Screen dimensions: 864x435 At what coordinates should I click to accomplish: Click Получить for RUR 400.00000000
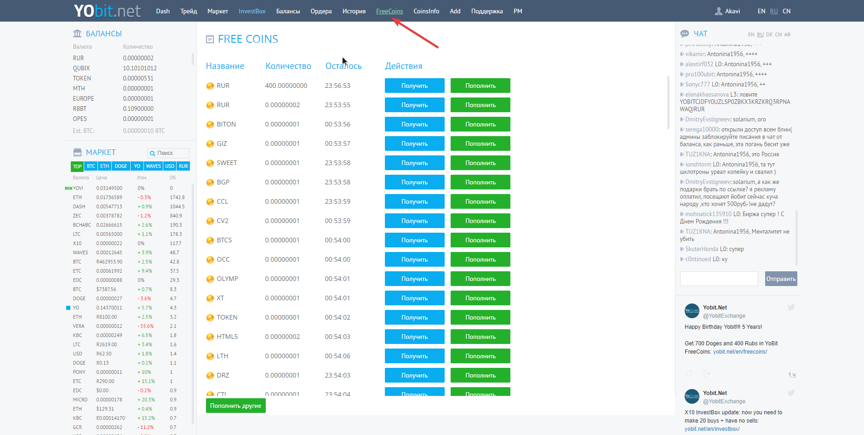click(415, 86)
